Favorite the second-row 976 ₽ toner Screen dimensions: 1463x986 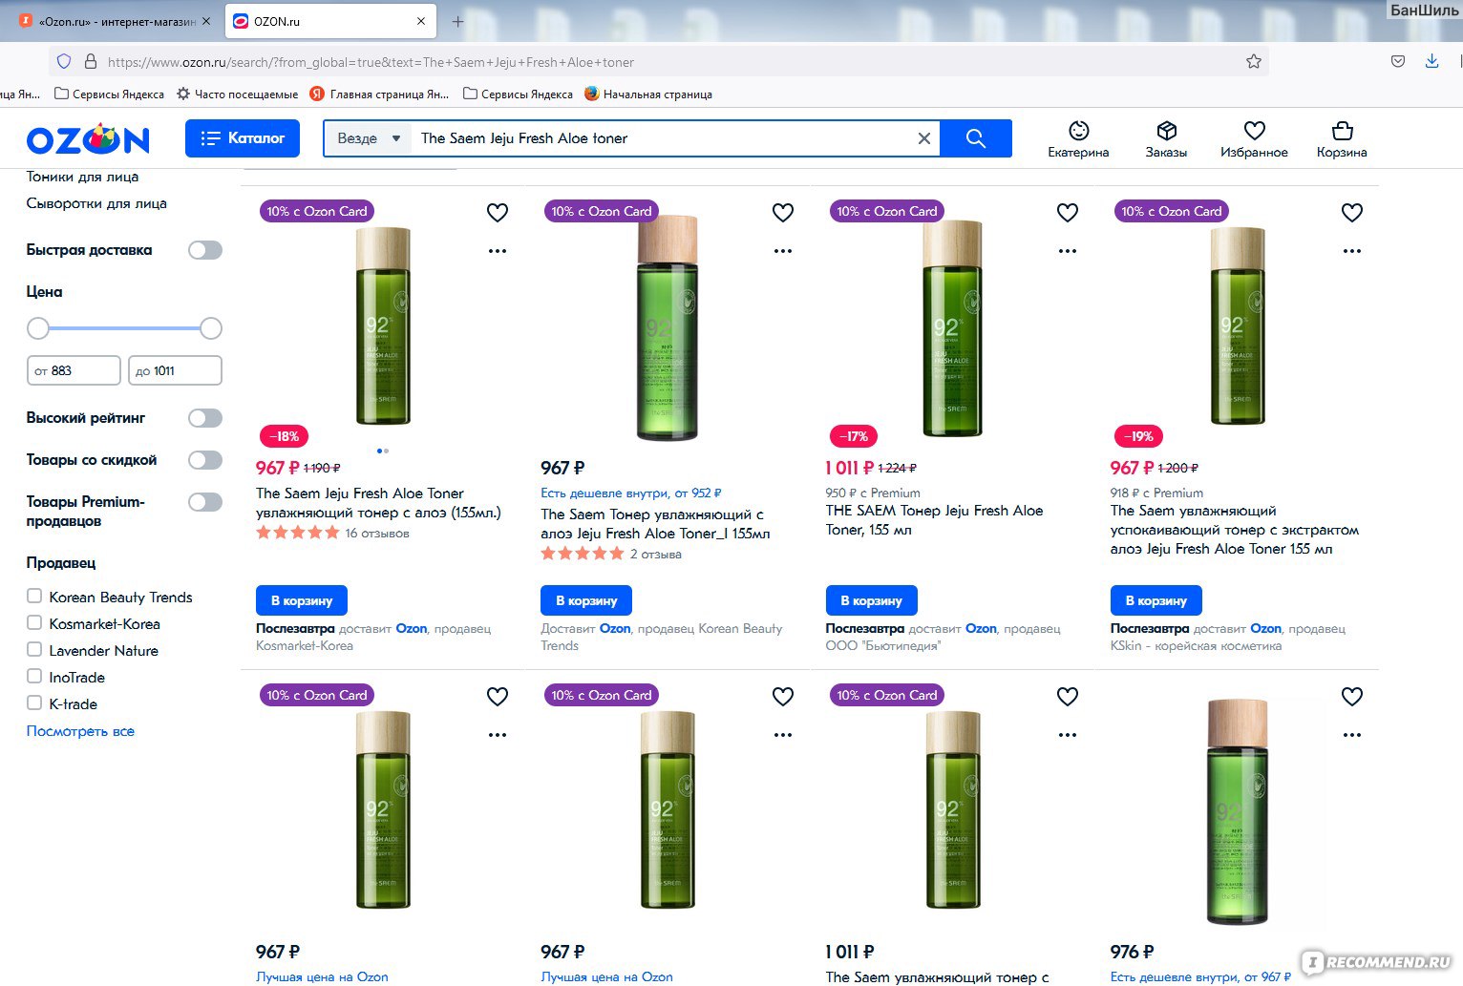point(1352,697)
